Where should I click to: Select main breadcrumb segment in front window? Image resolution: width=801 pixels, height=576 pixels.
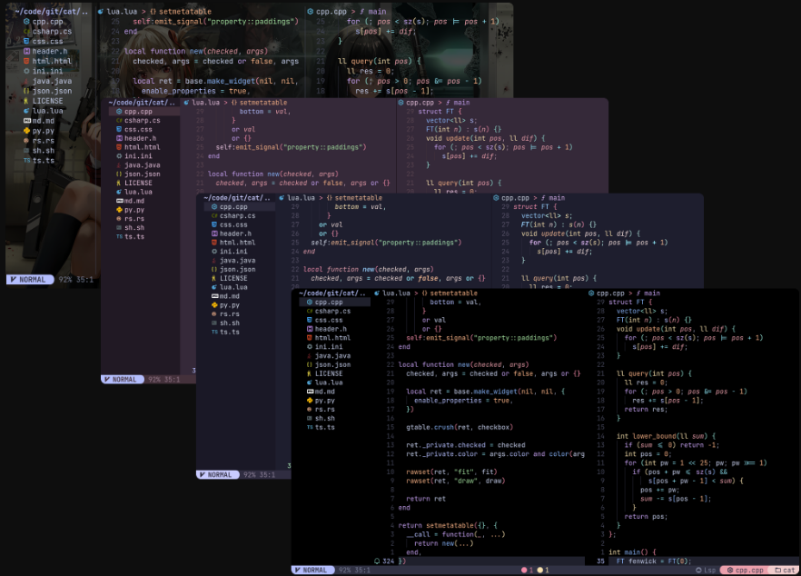[652, 293]
